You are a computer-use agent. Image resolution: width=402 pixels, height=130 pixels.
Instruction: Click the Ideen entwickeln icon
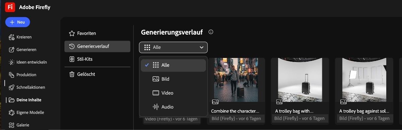(11, 62)
